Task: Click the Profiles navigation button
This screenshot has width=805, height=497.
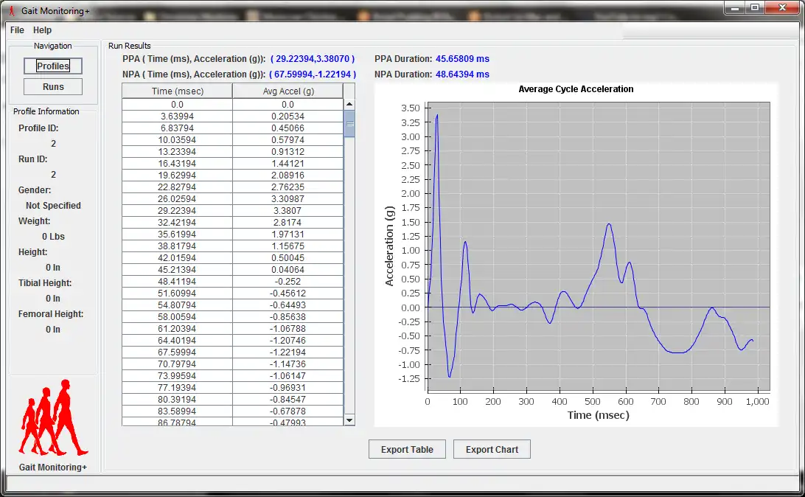Action: click(53, 66)
